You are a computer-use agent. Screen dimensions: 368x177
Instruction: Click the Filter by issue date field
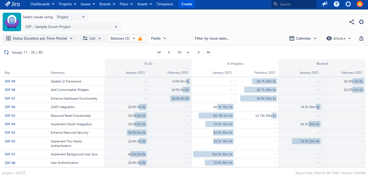(212, 38)
